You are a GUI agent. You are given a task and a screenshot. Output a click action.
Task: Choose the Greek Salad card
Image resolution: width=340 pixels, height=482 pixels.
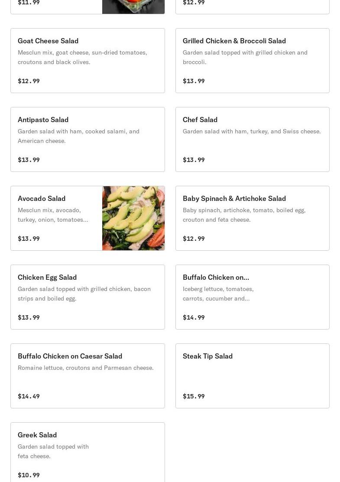87,452
